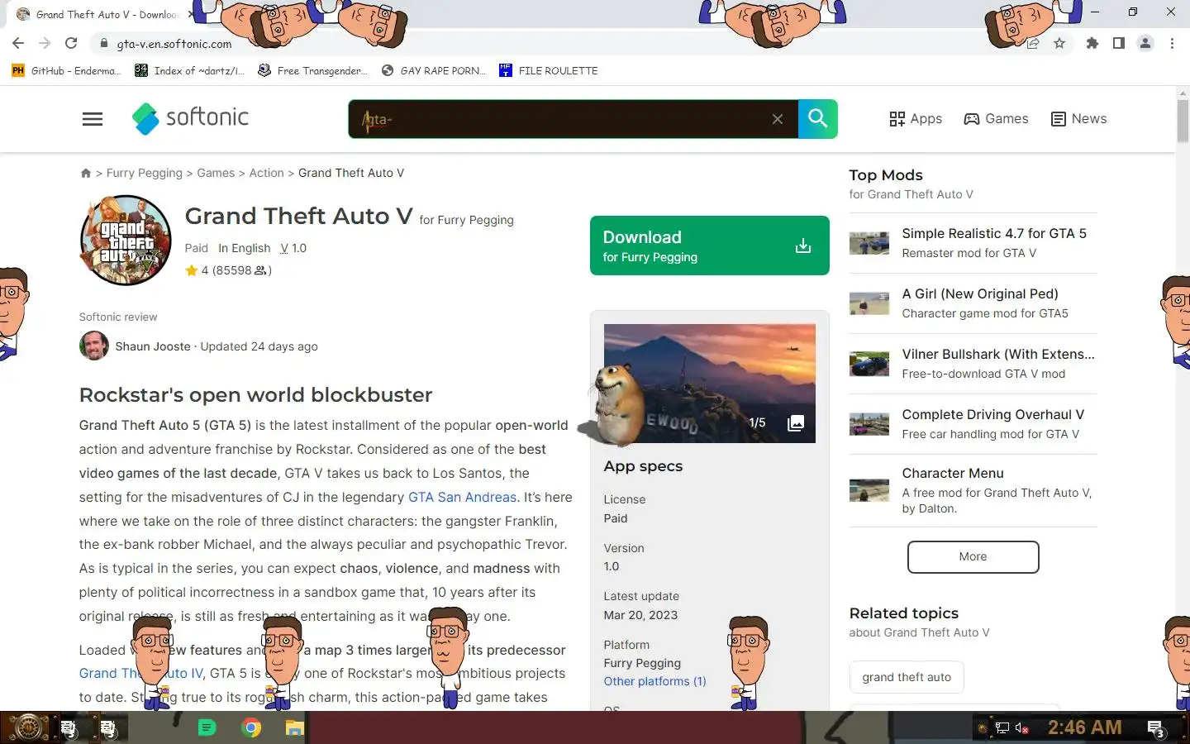This screenshot has height=744, width=1190.
Task: Click the address bar URL gta-v.en.softonic.com
Action: pyautogui.click(x=174, y=44)
